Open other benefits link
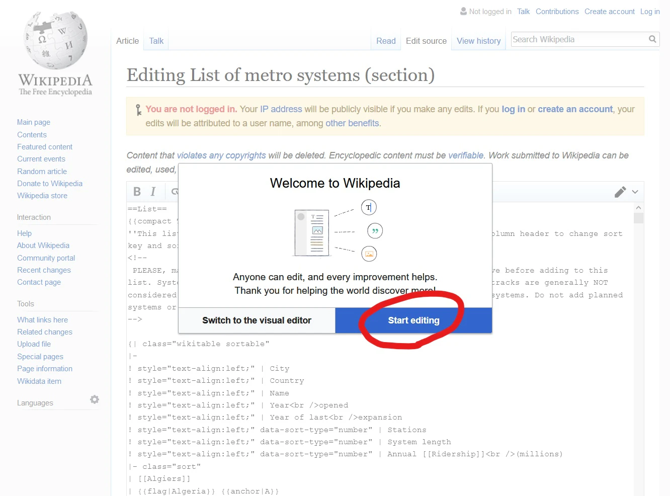 [352, 123]
